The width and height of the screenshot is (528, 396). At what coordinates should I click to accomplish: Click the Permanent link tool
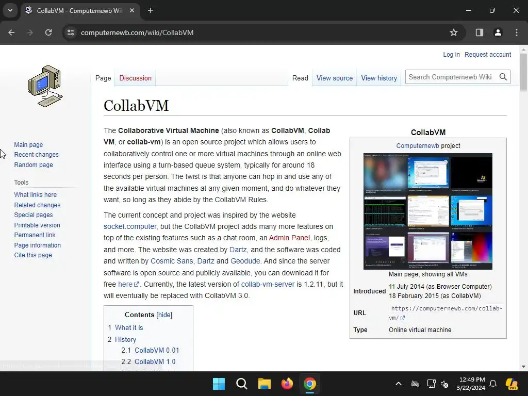[35, 235]
